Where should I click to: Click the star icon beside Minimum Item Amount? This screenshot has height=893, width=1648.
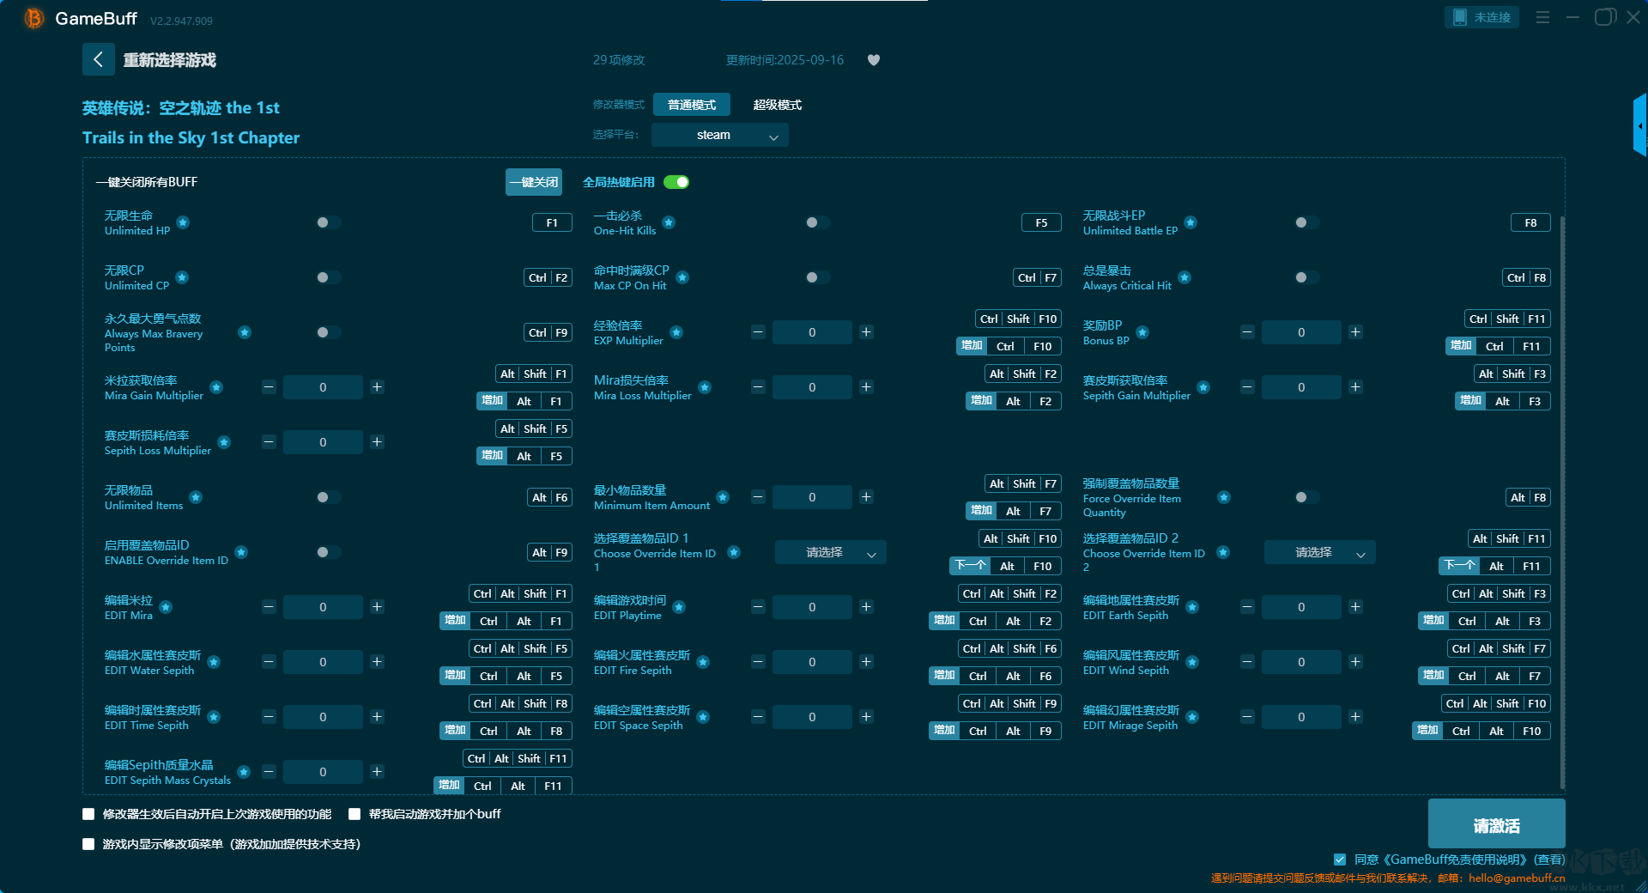[723, 497]
